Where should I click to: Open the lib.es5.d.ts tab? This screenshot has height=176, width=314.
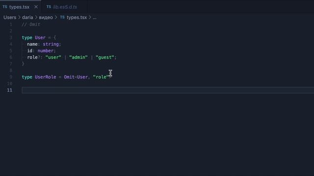[x=65, y=7]
